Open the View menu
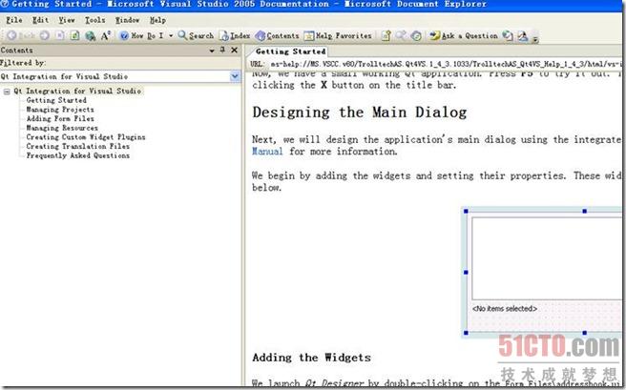Screen dimensions: 626x390 (x=66, y=20)
